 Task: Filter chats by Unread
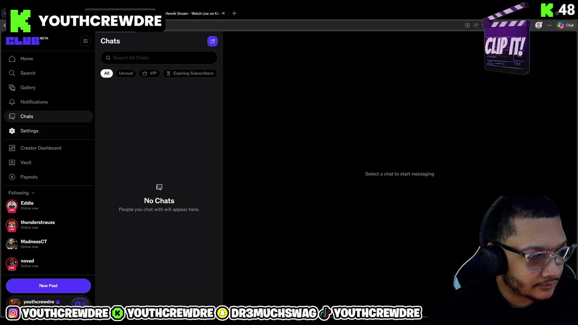126,73
